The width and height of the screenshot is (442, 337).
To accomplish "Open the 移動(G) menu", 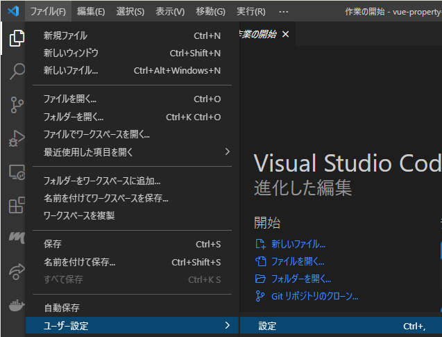I will pos(210,11).
